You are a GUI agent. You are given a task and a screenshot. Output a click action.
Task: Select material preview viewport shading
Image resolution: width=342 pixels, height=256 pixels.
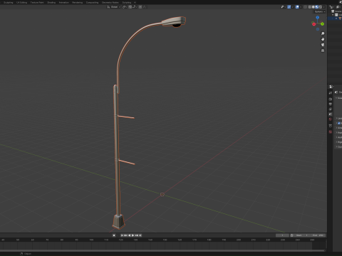click(x=317, y=7)
